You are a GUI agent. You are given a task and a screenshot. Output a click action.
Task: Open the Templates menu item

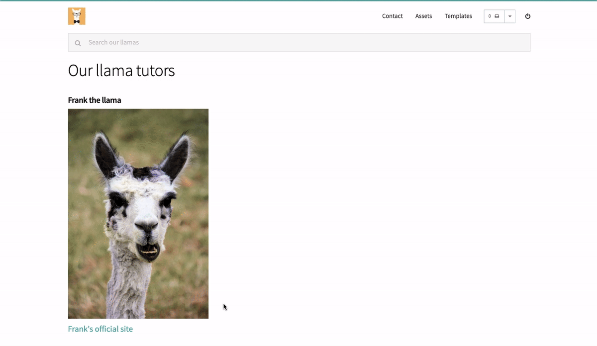coord(458,16)
